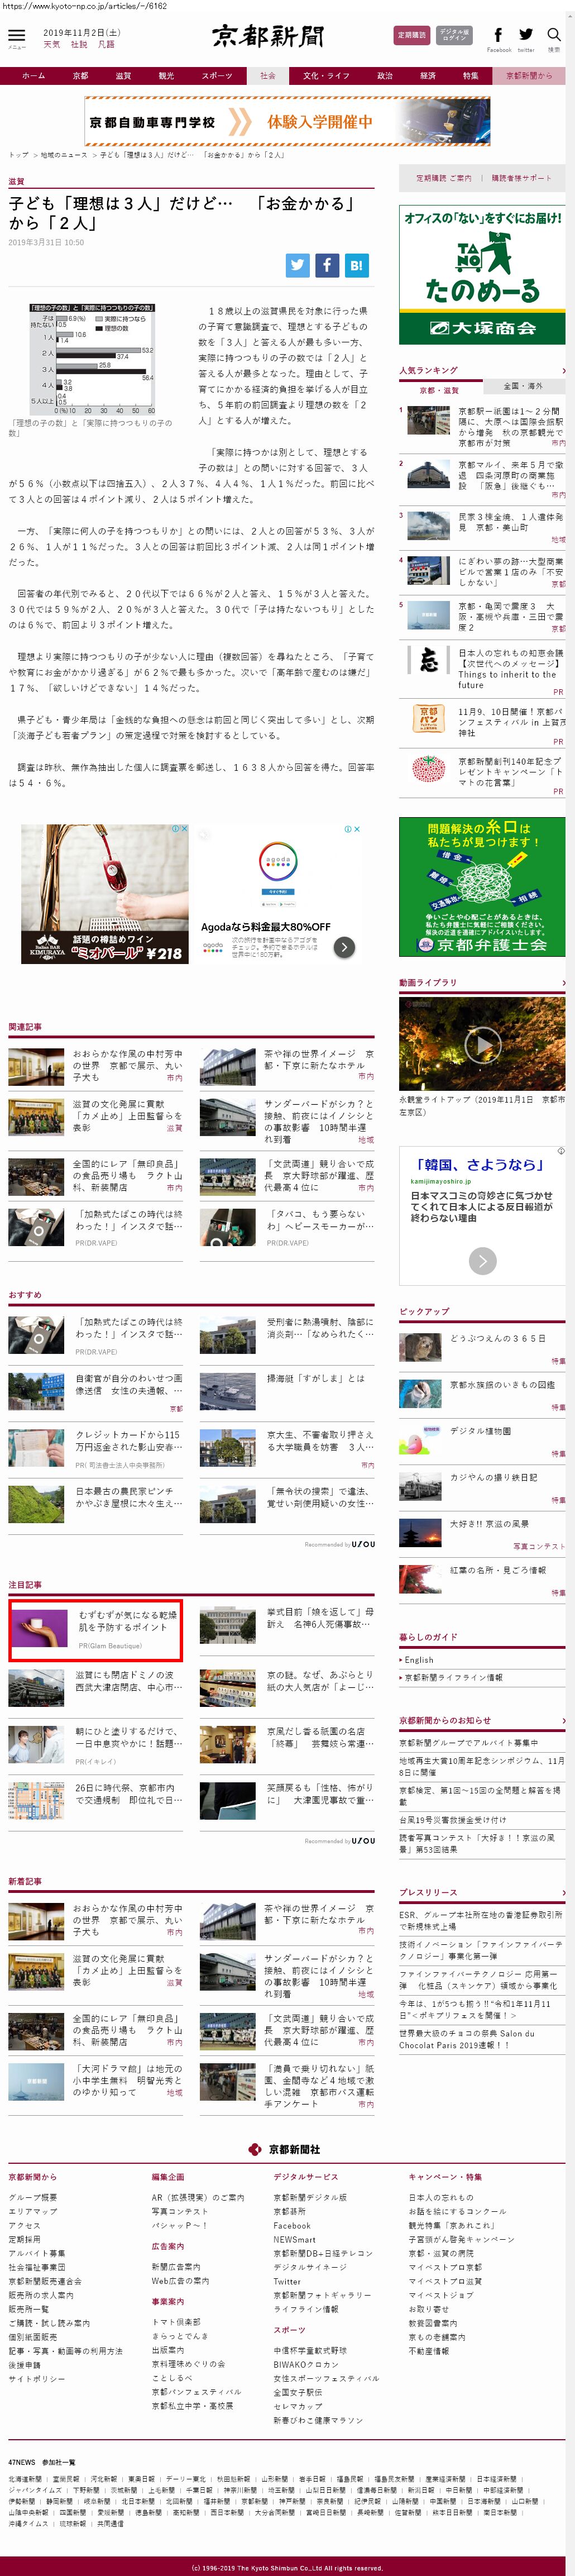Share article via blue Twitter button

(x=297, y=265)
